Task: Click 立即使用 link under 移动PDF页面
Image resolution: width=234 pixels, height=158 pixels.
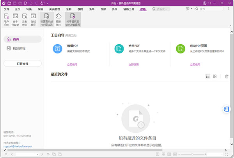Action: [195, 64]
